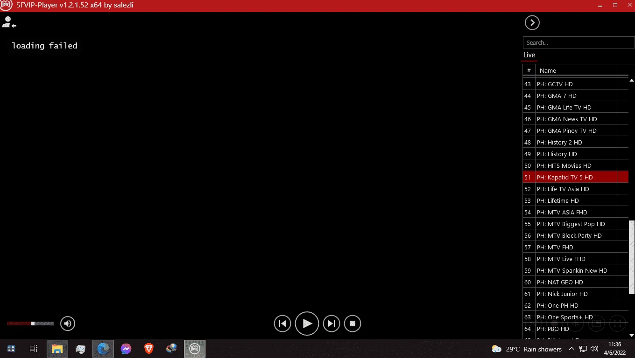Select channel PH: GMA Life TV HD
Screen dimensions: 635x358
[x=576, y=108]
